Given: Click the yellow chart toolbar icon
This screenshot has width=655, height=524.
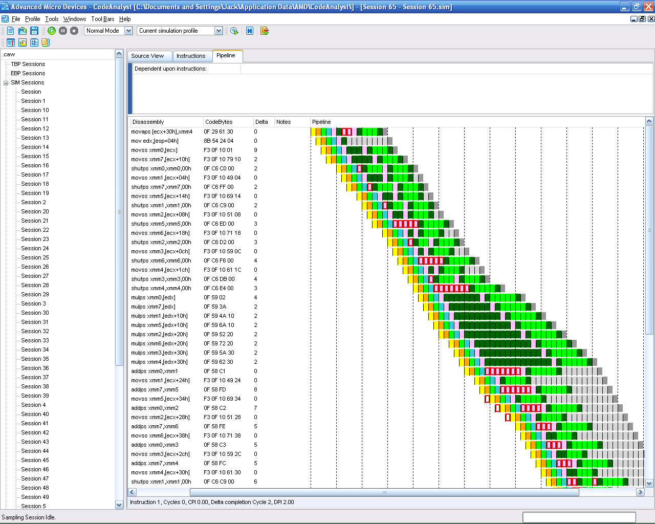Looking at the screenshot, I should pyautogui.click(x=23, y=42).
